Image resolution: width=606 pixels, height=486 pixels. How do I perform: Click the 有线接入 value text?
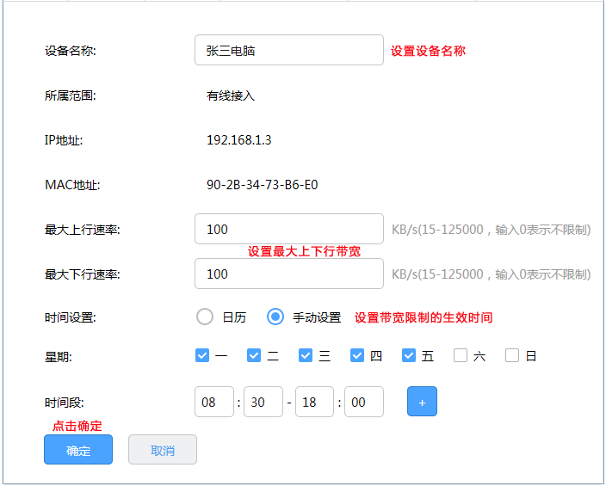(x=231, y=95)
